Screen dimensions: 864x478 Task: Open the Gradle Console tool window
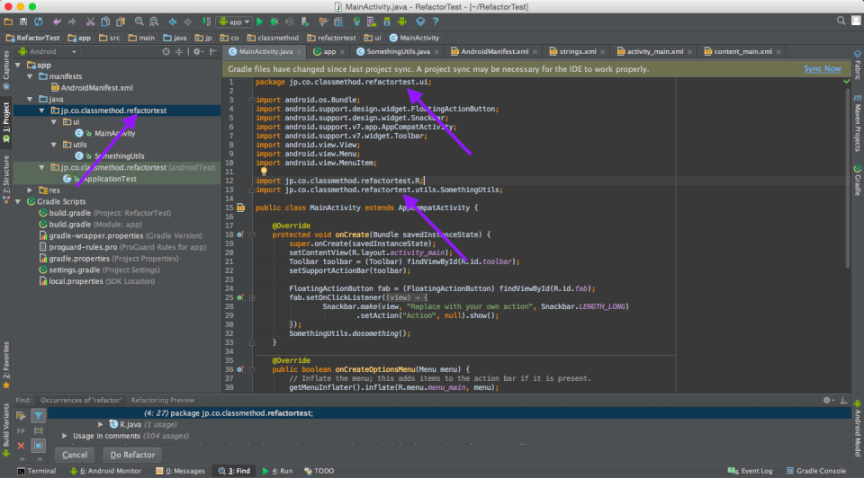coord(816,472)
